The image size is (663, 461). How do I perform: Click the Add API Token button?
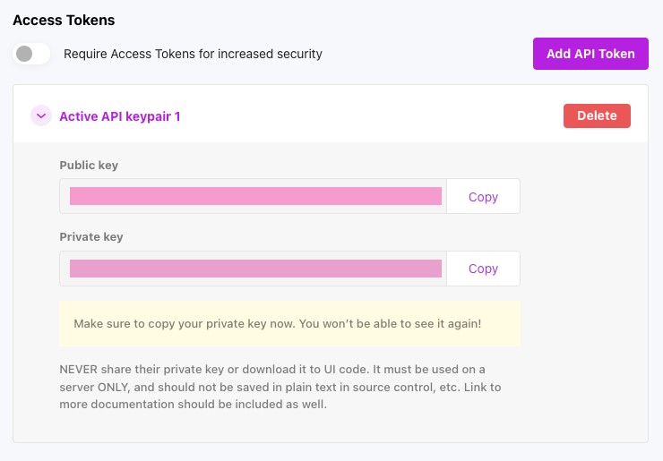[590, 54]
